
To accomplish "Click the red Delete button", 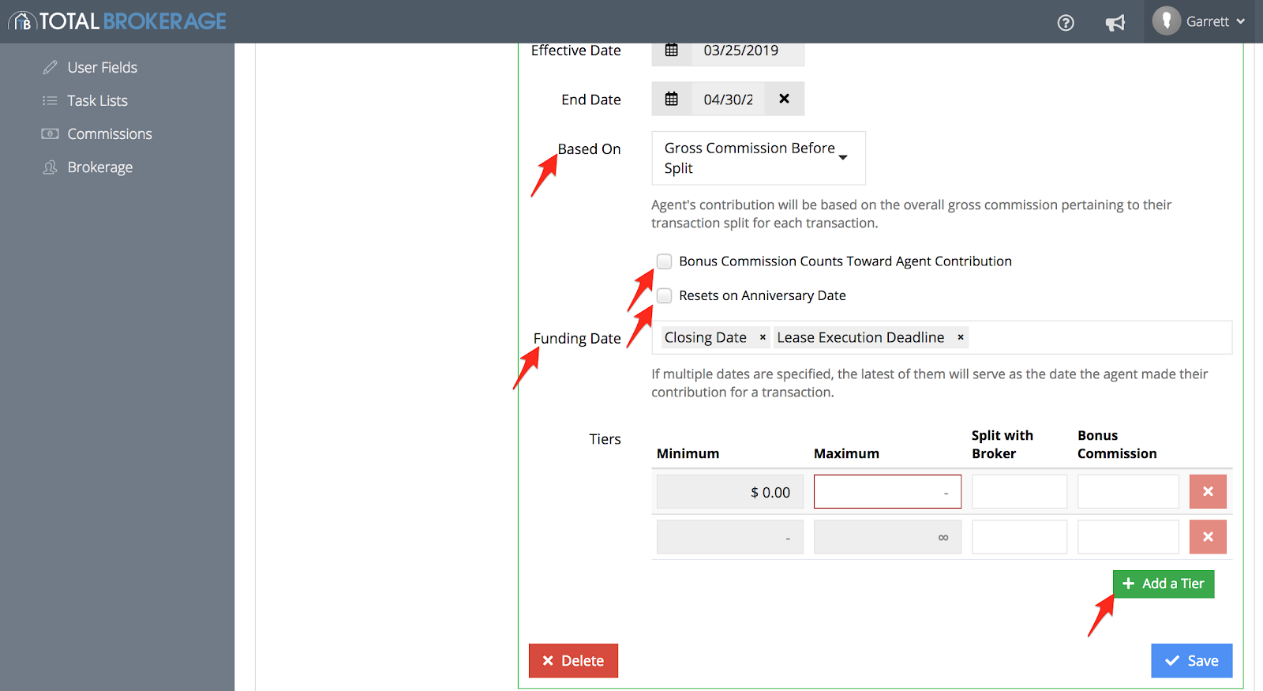I will click(x=573, y=661).
